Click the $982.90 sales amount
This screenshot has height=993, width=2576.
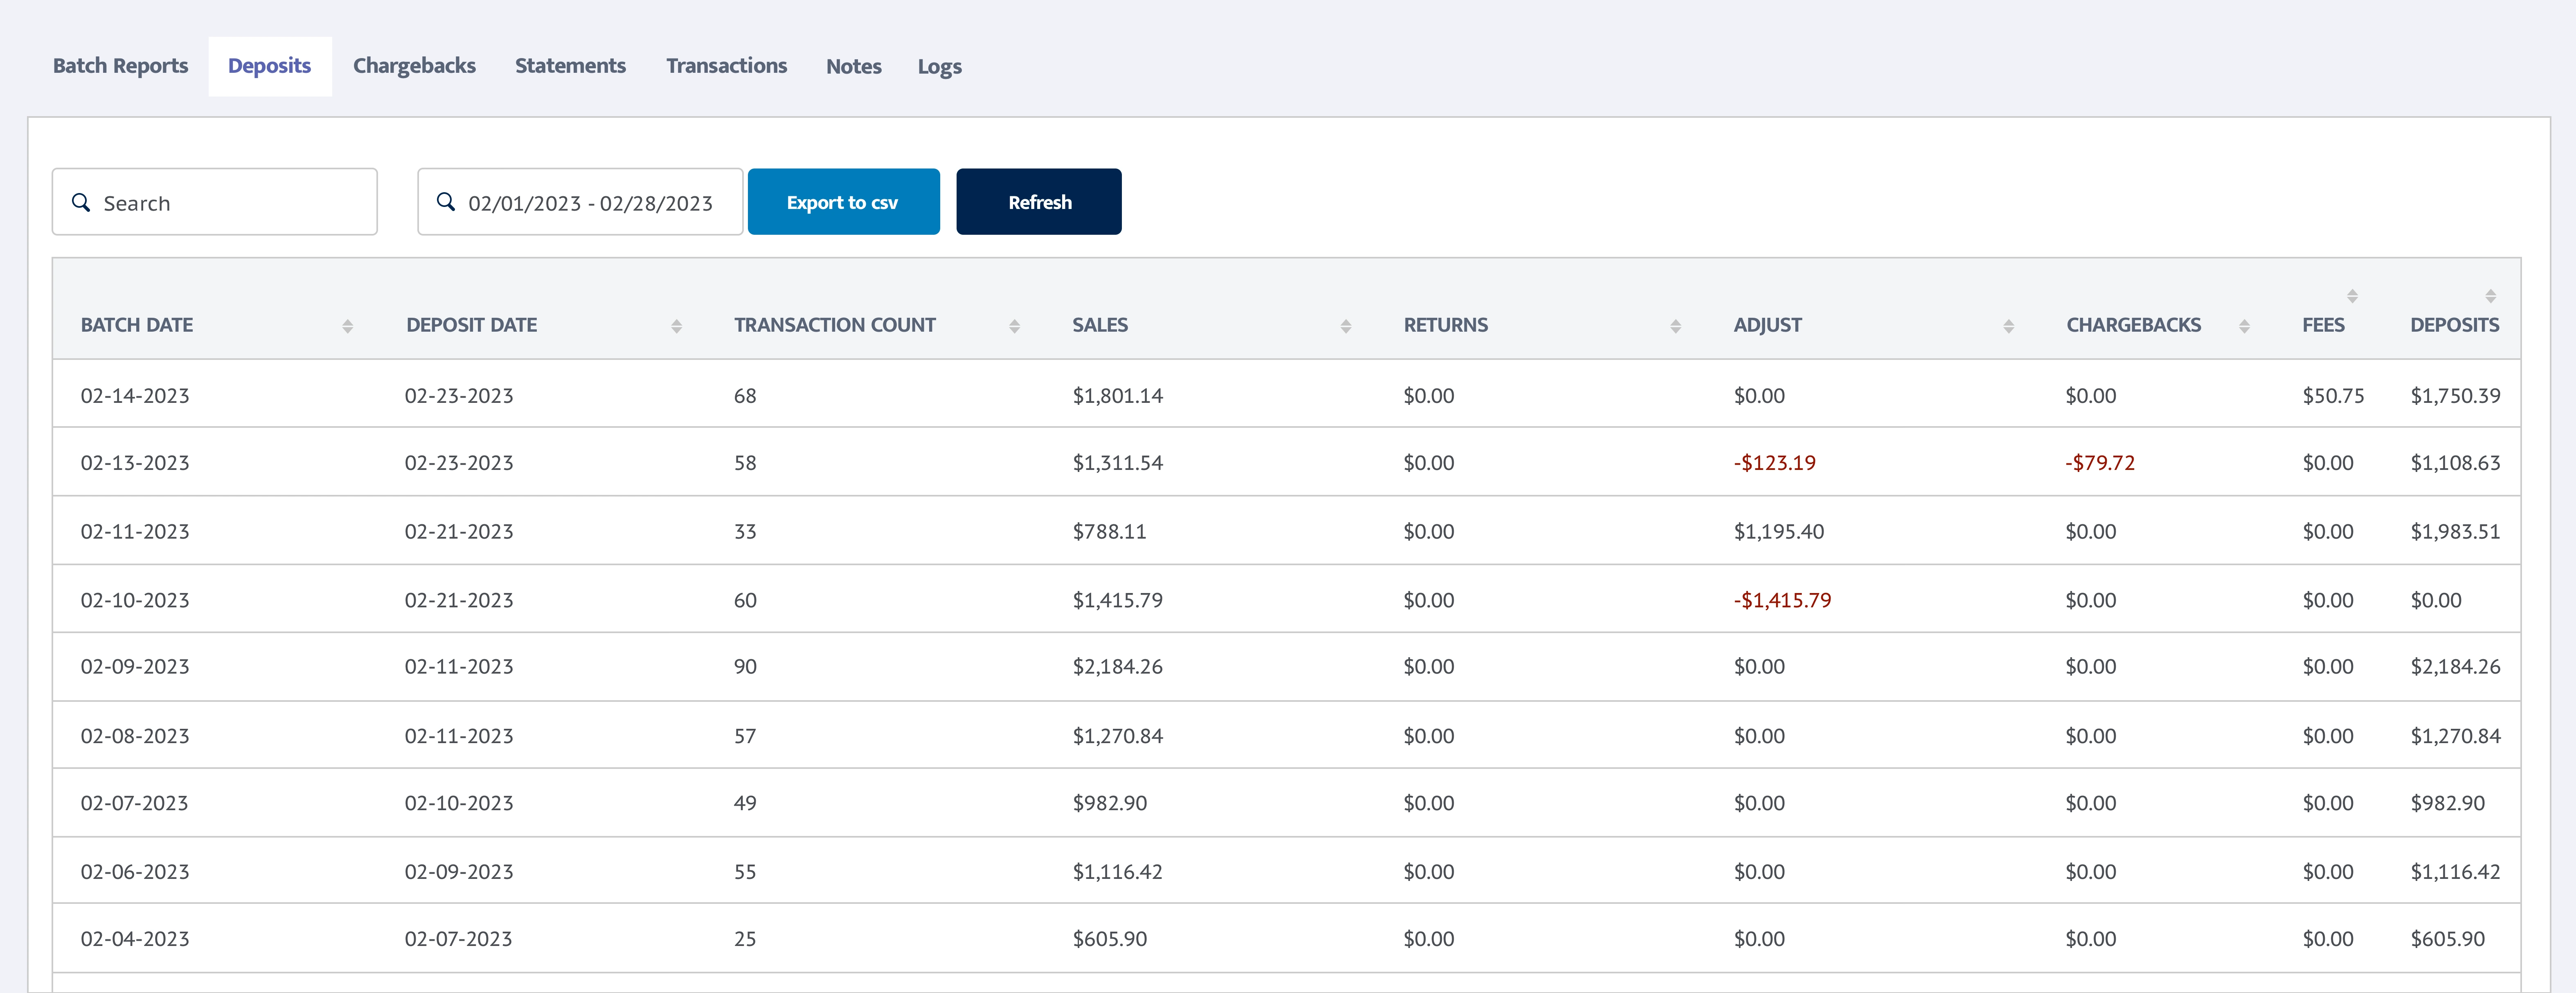tap(1109, 803)
